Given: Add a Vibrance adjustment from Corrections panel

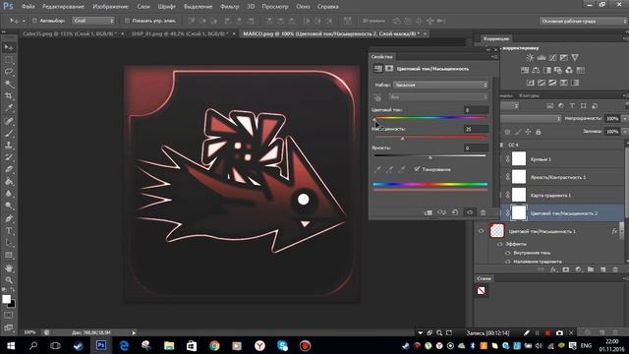Looking at the screenshot, I should coord(575,58).
